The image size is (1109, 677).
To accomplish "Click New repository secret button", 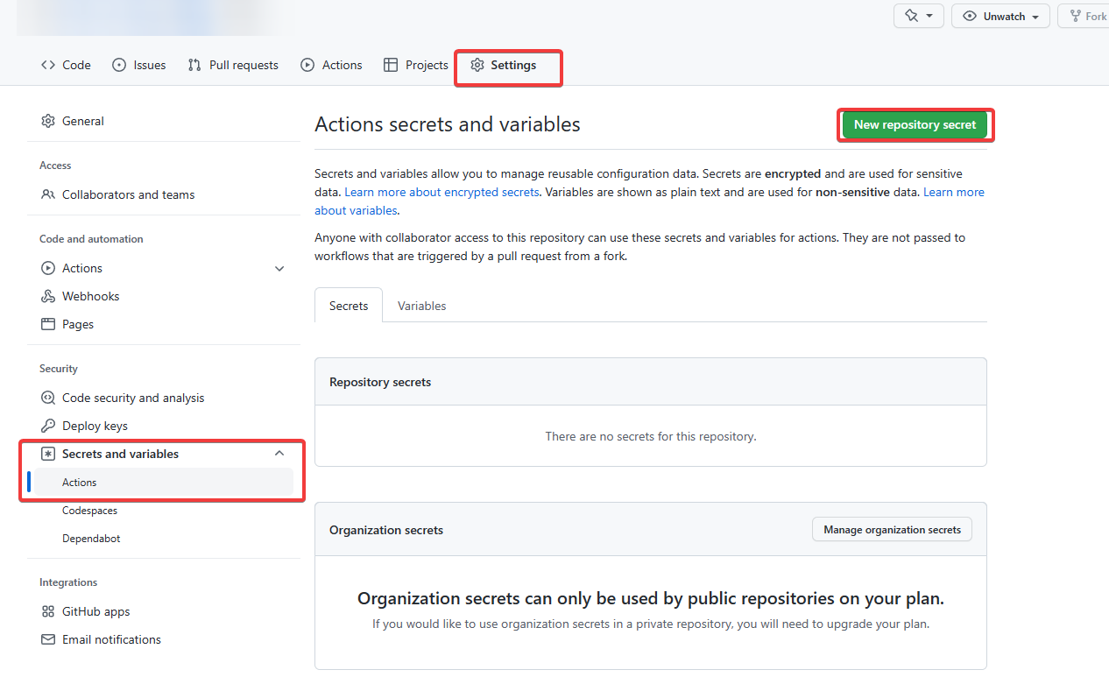I will 915,124.
